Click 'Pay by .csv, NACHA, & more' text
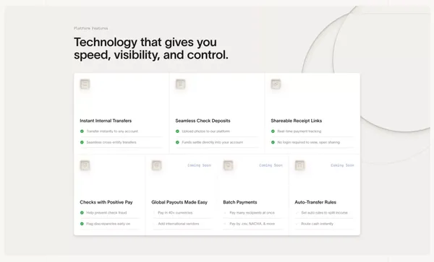Image resolution: width=434 pixels, height=262 pixels. click(x=252, y=224)
